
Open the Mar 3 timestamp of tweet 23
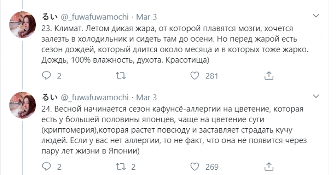(x=146, y=17)
